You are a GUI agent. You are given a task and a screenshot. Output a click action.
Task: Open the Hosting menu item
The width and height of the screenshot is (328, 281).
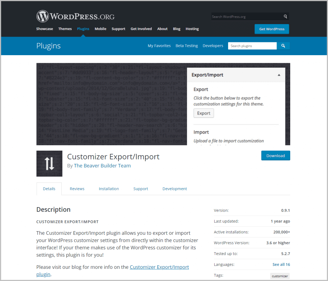(x=192, y=29)
